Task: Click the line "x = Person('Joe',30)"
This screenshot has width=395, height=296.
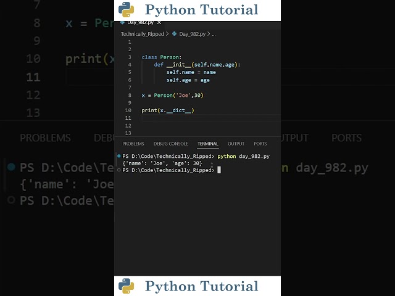Action: [x=172, y=96]
